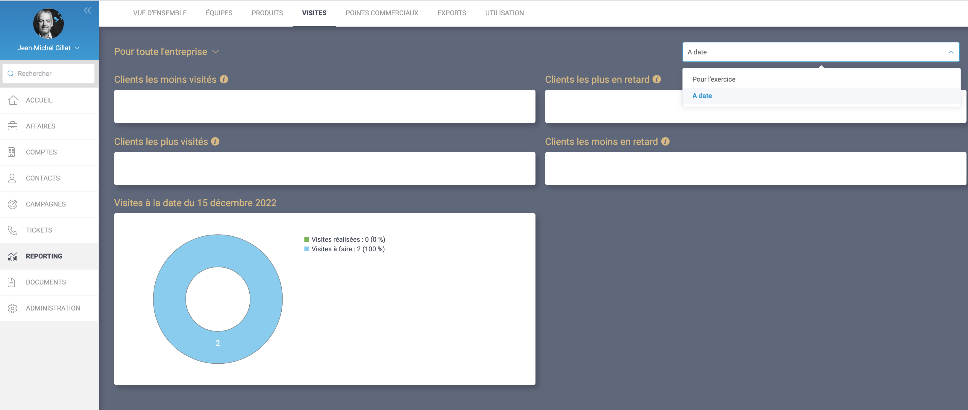
Task: Click info icon beside Clients les moins en retard
Action: click(x=665, y=141)
